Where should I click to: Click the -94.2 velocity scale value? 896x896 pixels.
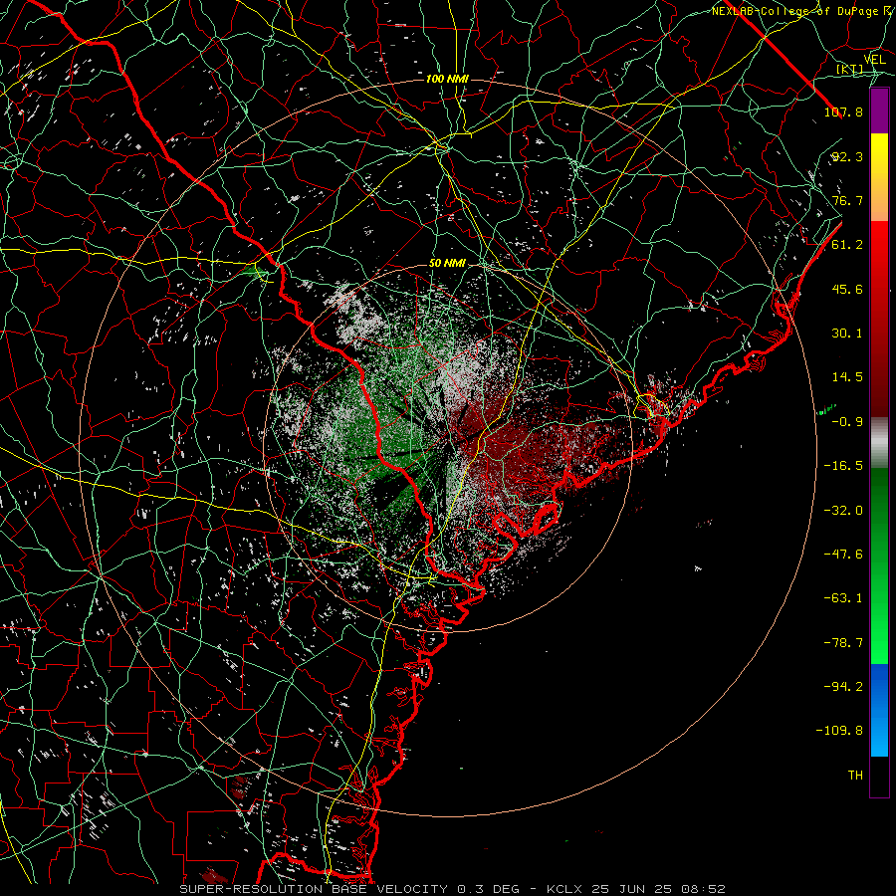(843, 687)
